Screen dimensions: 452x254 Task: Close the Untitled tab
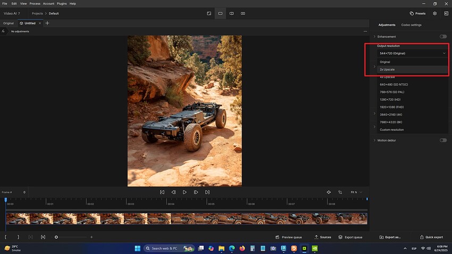40,23
